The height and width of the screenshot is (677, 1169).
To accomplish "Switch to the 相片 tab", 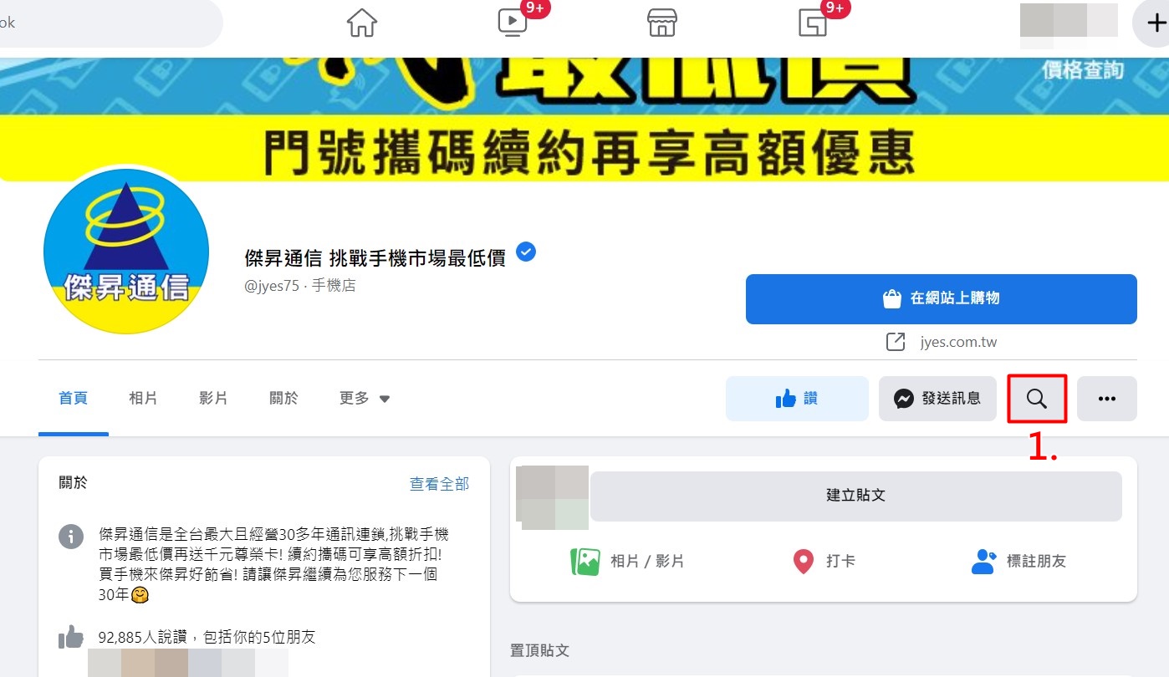I will point(143,399).
